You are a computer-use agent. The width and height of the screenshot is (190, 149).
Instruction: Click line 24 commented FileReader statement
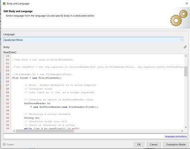[x=42, y=74]
